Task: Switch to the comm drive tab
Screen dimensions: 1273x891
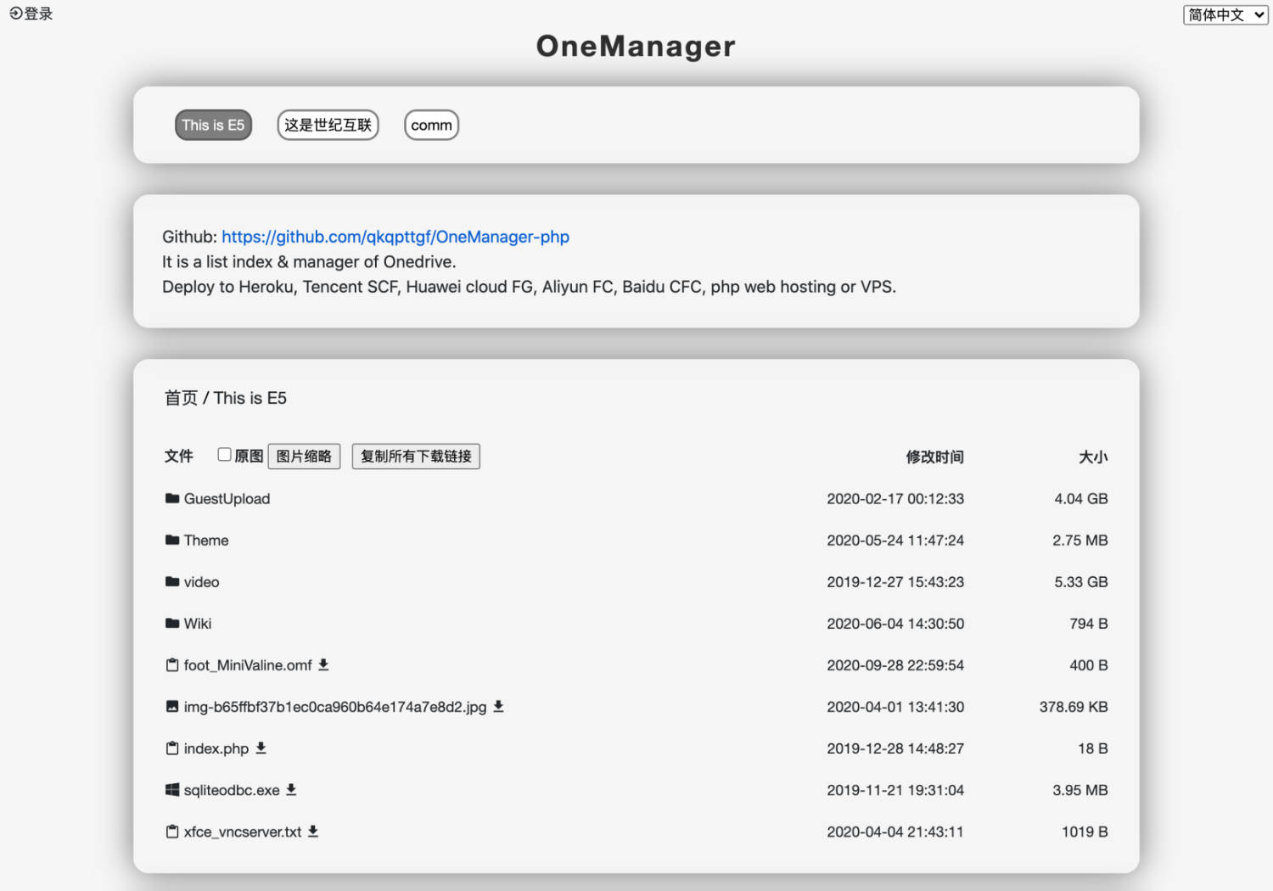Action: click(x=431, y=125)
